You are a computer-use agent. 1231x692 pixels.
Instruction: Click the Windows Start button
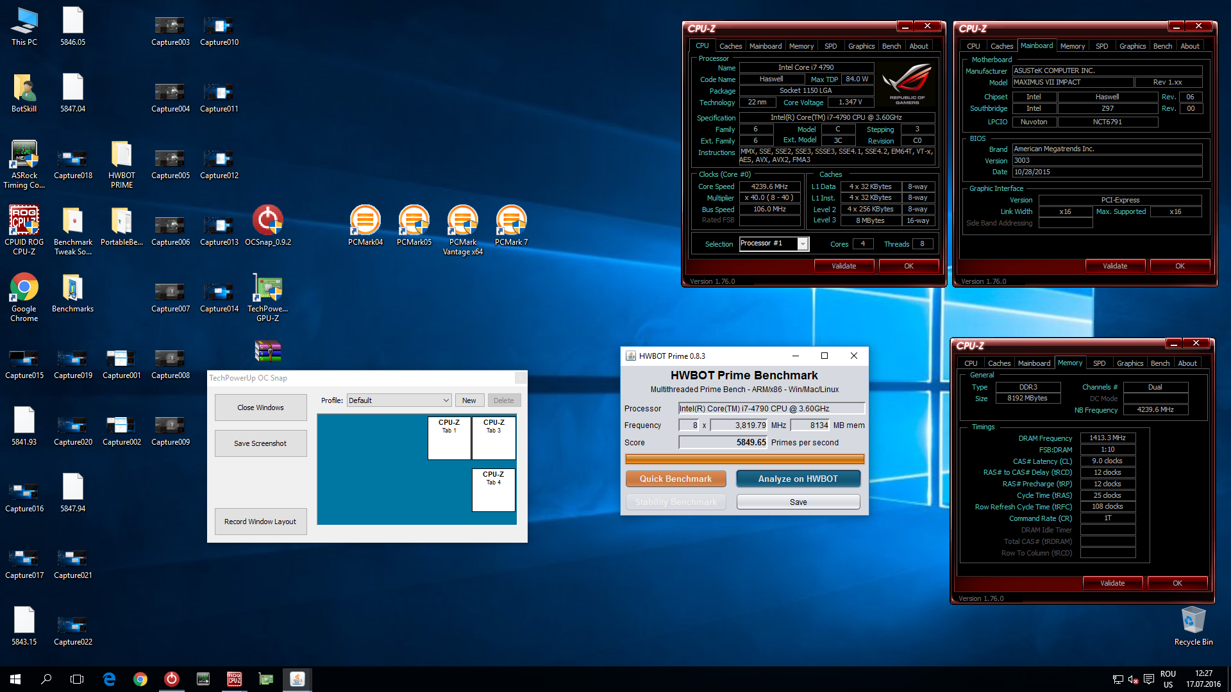pyautogui.click(x=15, y=679)
